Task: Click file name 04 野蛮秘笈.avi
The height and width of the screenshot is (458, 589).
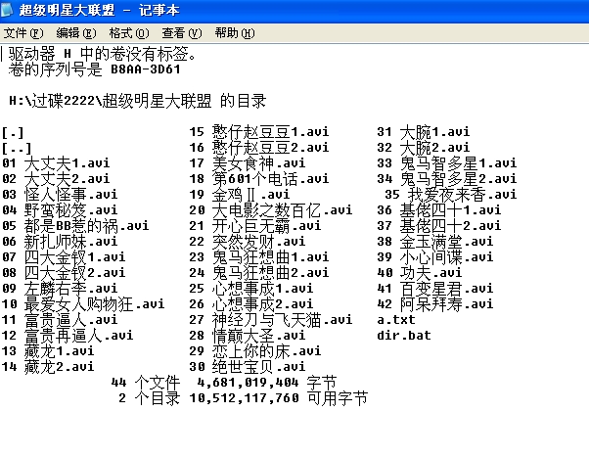Action: [x=60, y=210]
